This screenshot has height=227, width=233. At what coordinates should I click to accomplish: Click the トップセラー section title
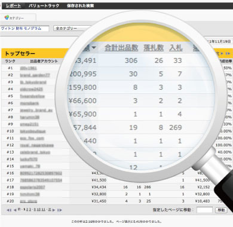pos(20,53)
